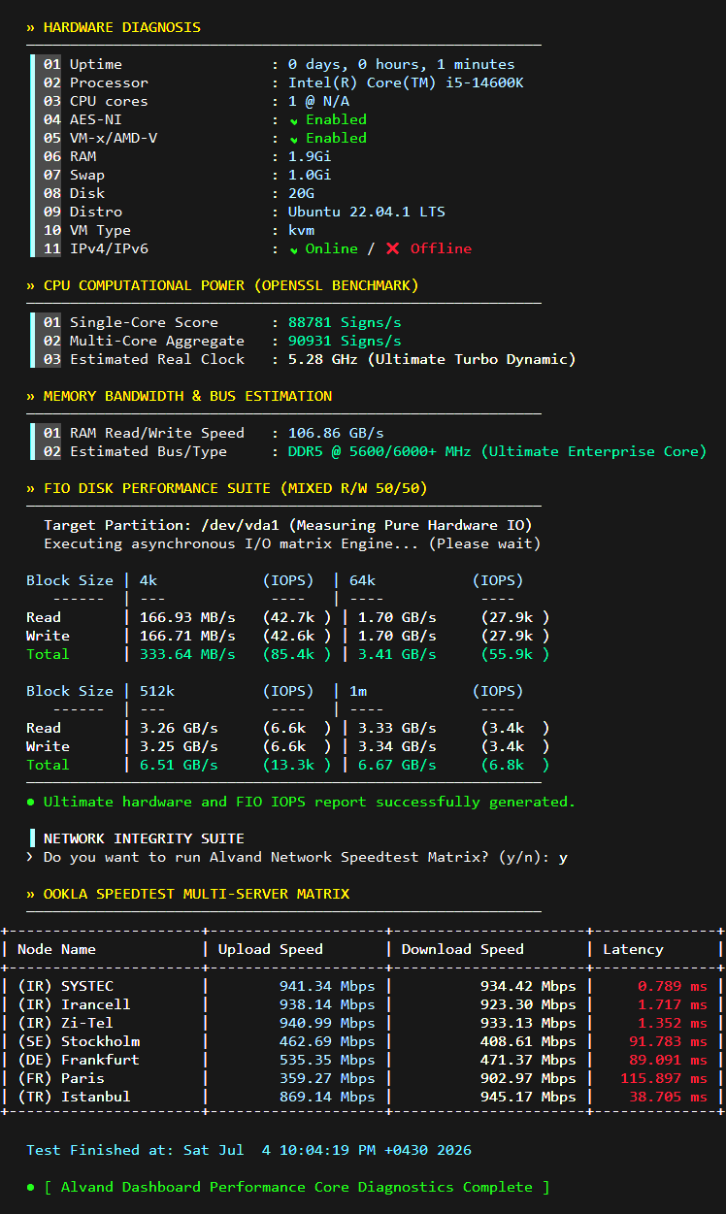This screenshot has height=1214, width=726.
Task: Click the VM Type value kvm
Action: click(x=301, y=230)
